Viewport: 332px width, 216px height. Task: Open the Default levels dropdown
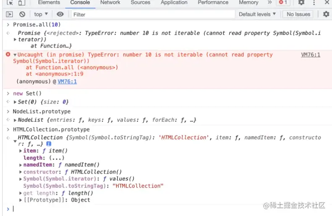pyautogui.click(x=257, y=14)
